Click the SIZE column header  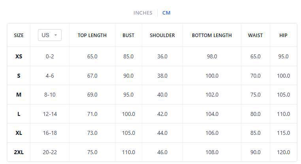pos(19,35)
